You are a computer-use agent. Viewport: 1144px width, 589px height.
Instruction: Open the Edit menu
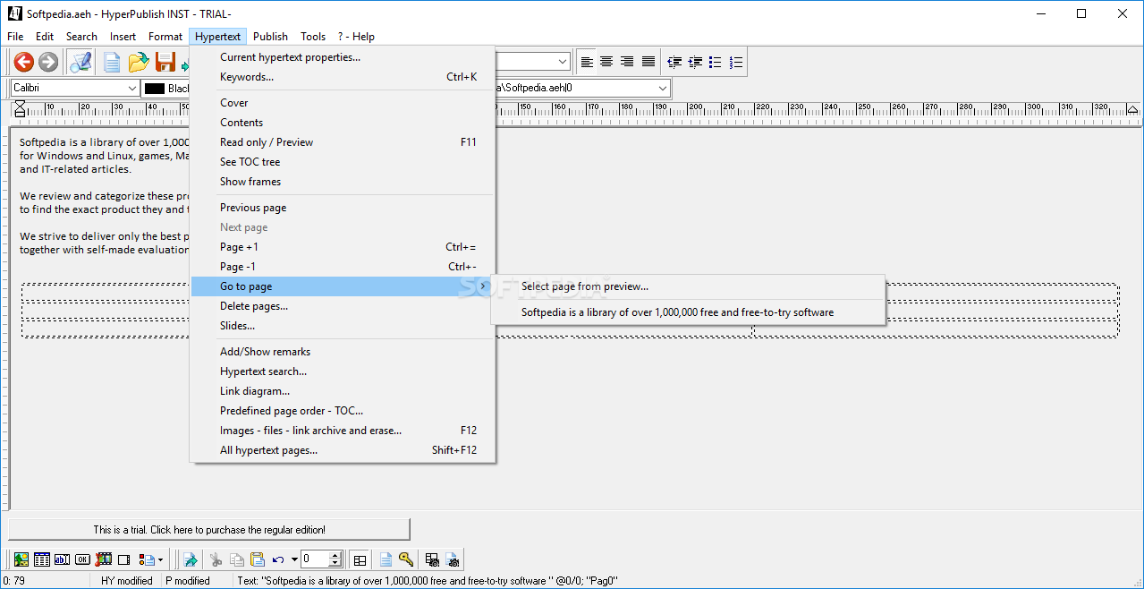click(45, 37)
